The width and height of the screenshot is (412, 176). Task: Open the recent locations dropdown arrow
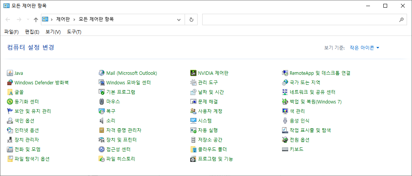[28, 19]
